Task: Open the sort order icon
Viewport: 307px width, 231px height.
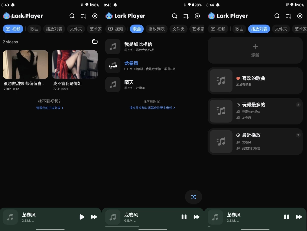Action: coord(83,16)
